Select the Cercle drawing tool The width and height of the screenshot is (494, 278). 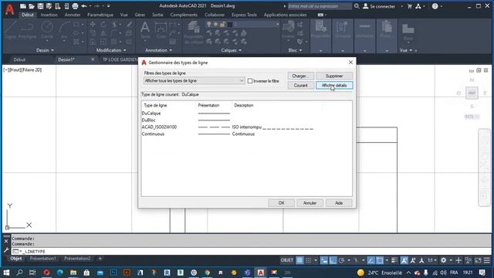tap(47, 30)
